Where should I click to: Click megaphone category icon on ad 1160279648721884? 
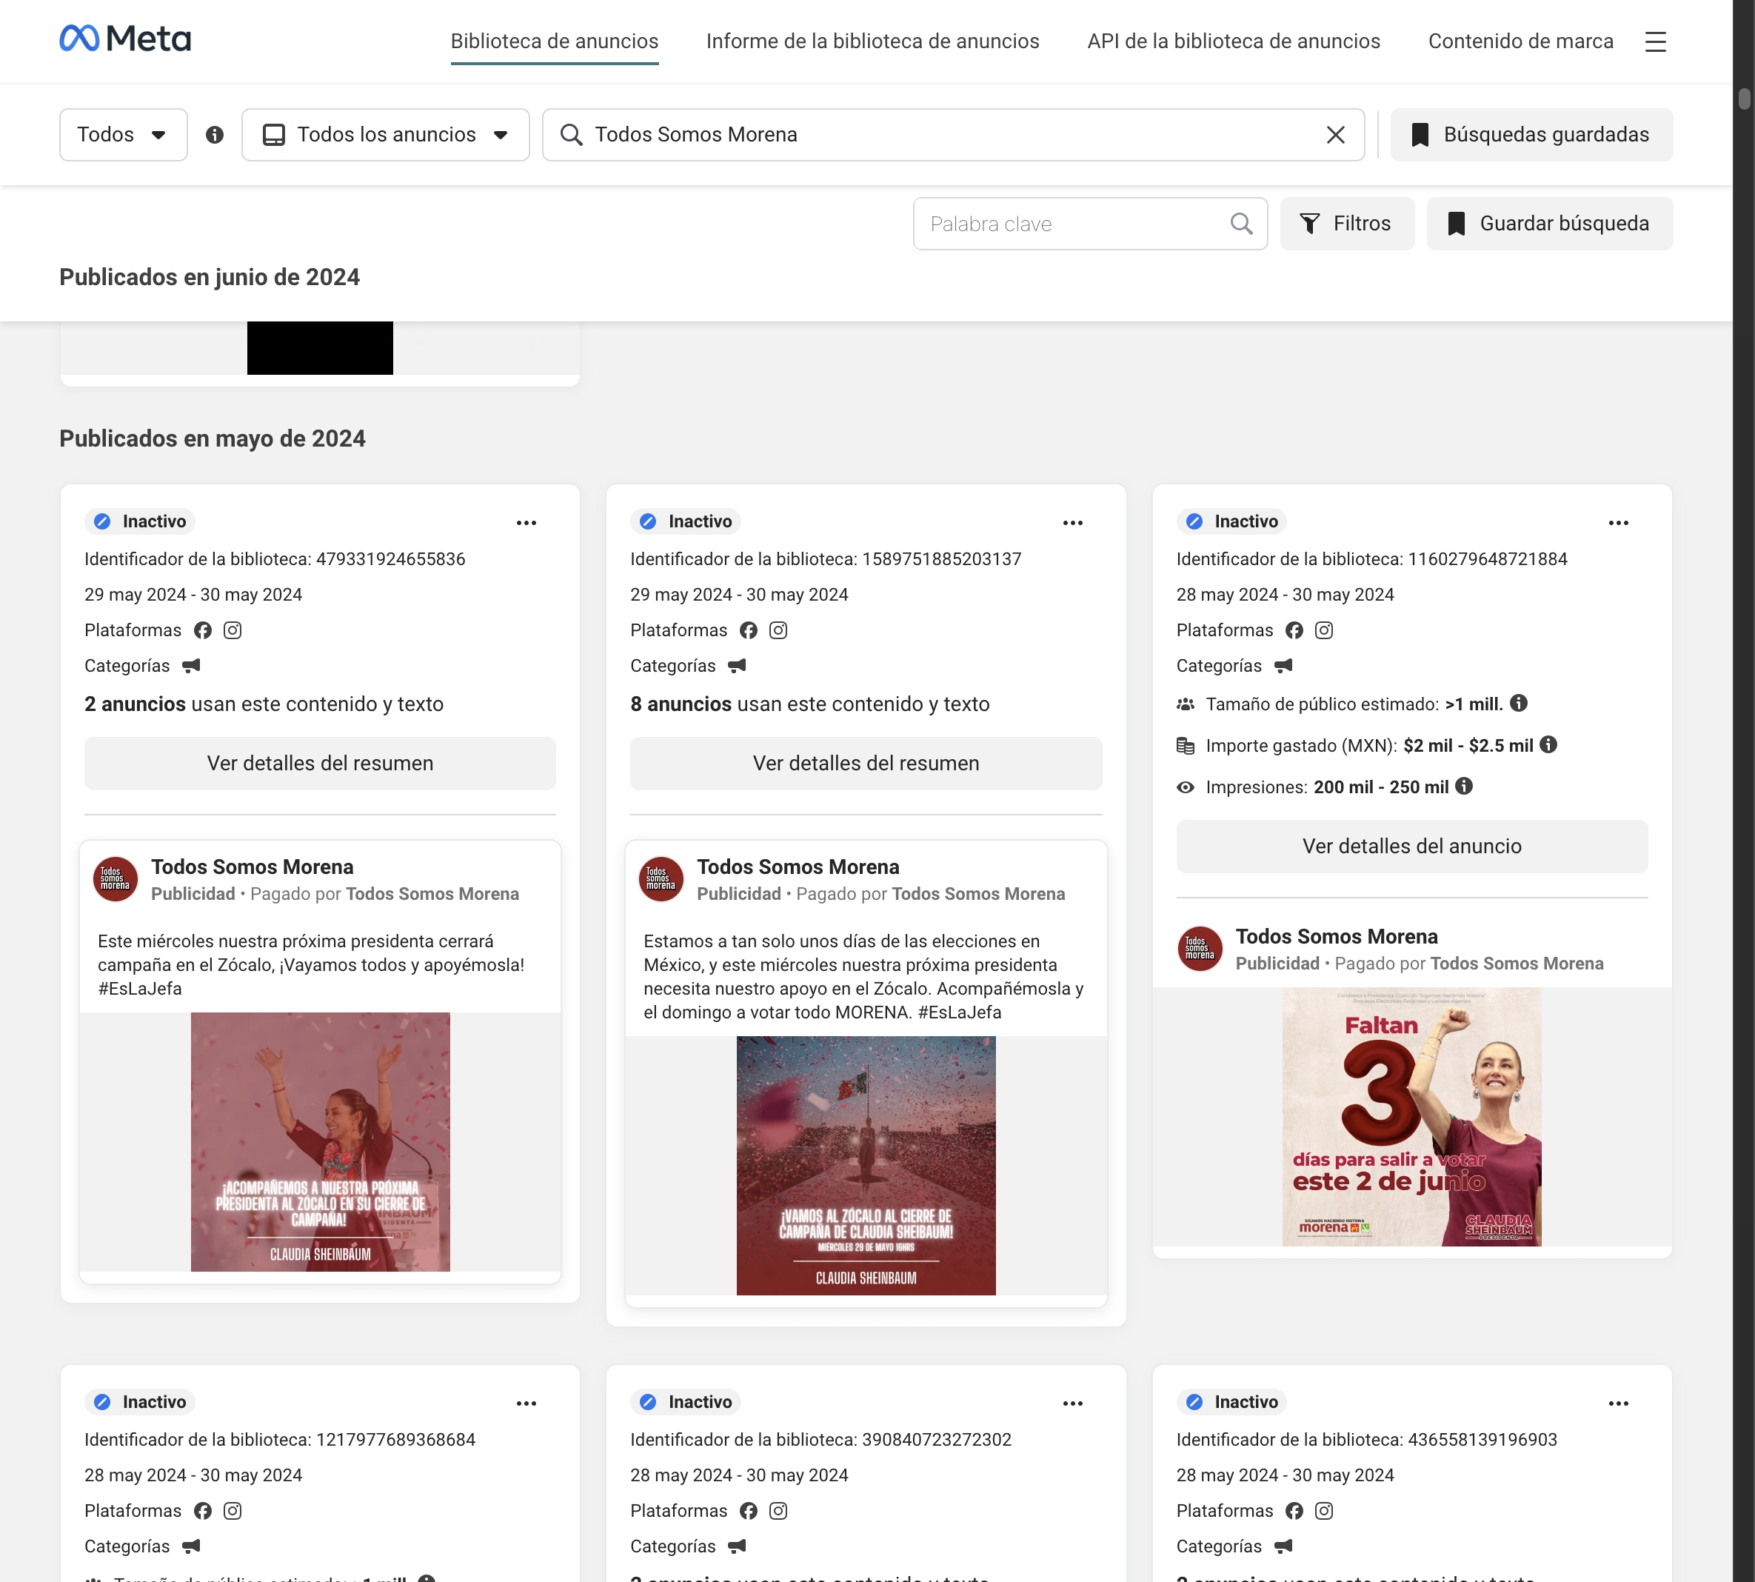point(1283,666)
